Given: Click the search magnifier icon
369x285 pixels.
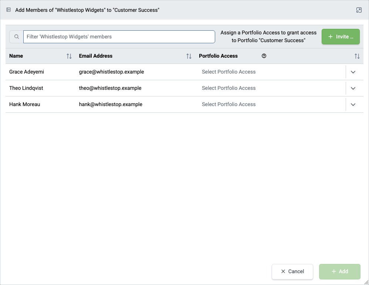Looking at the screenshot, I should tap(17, 37).
